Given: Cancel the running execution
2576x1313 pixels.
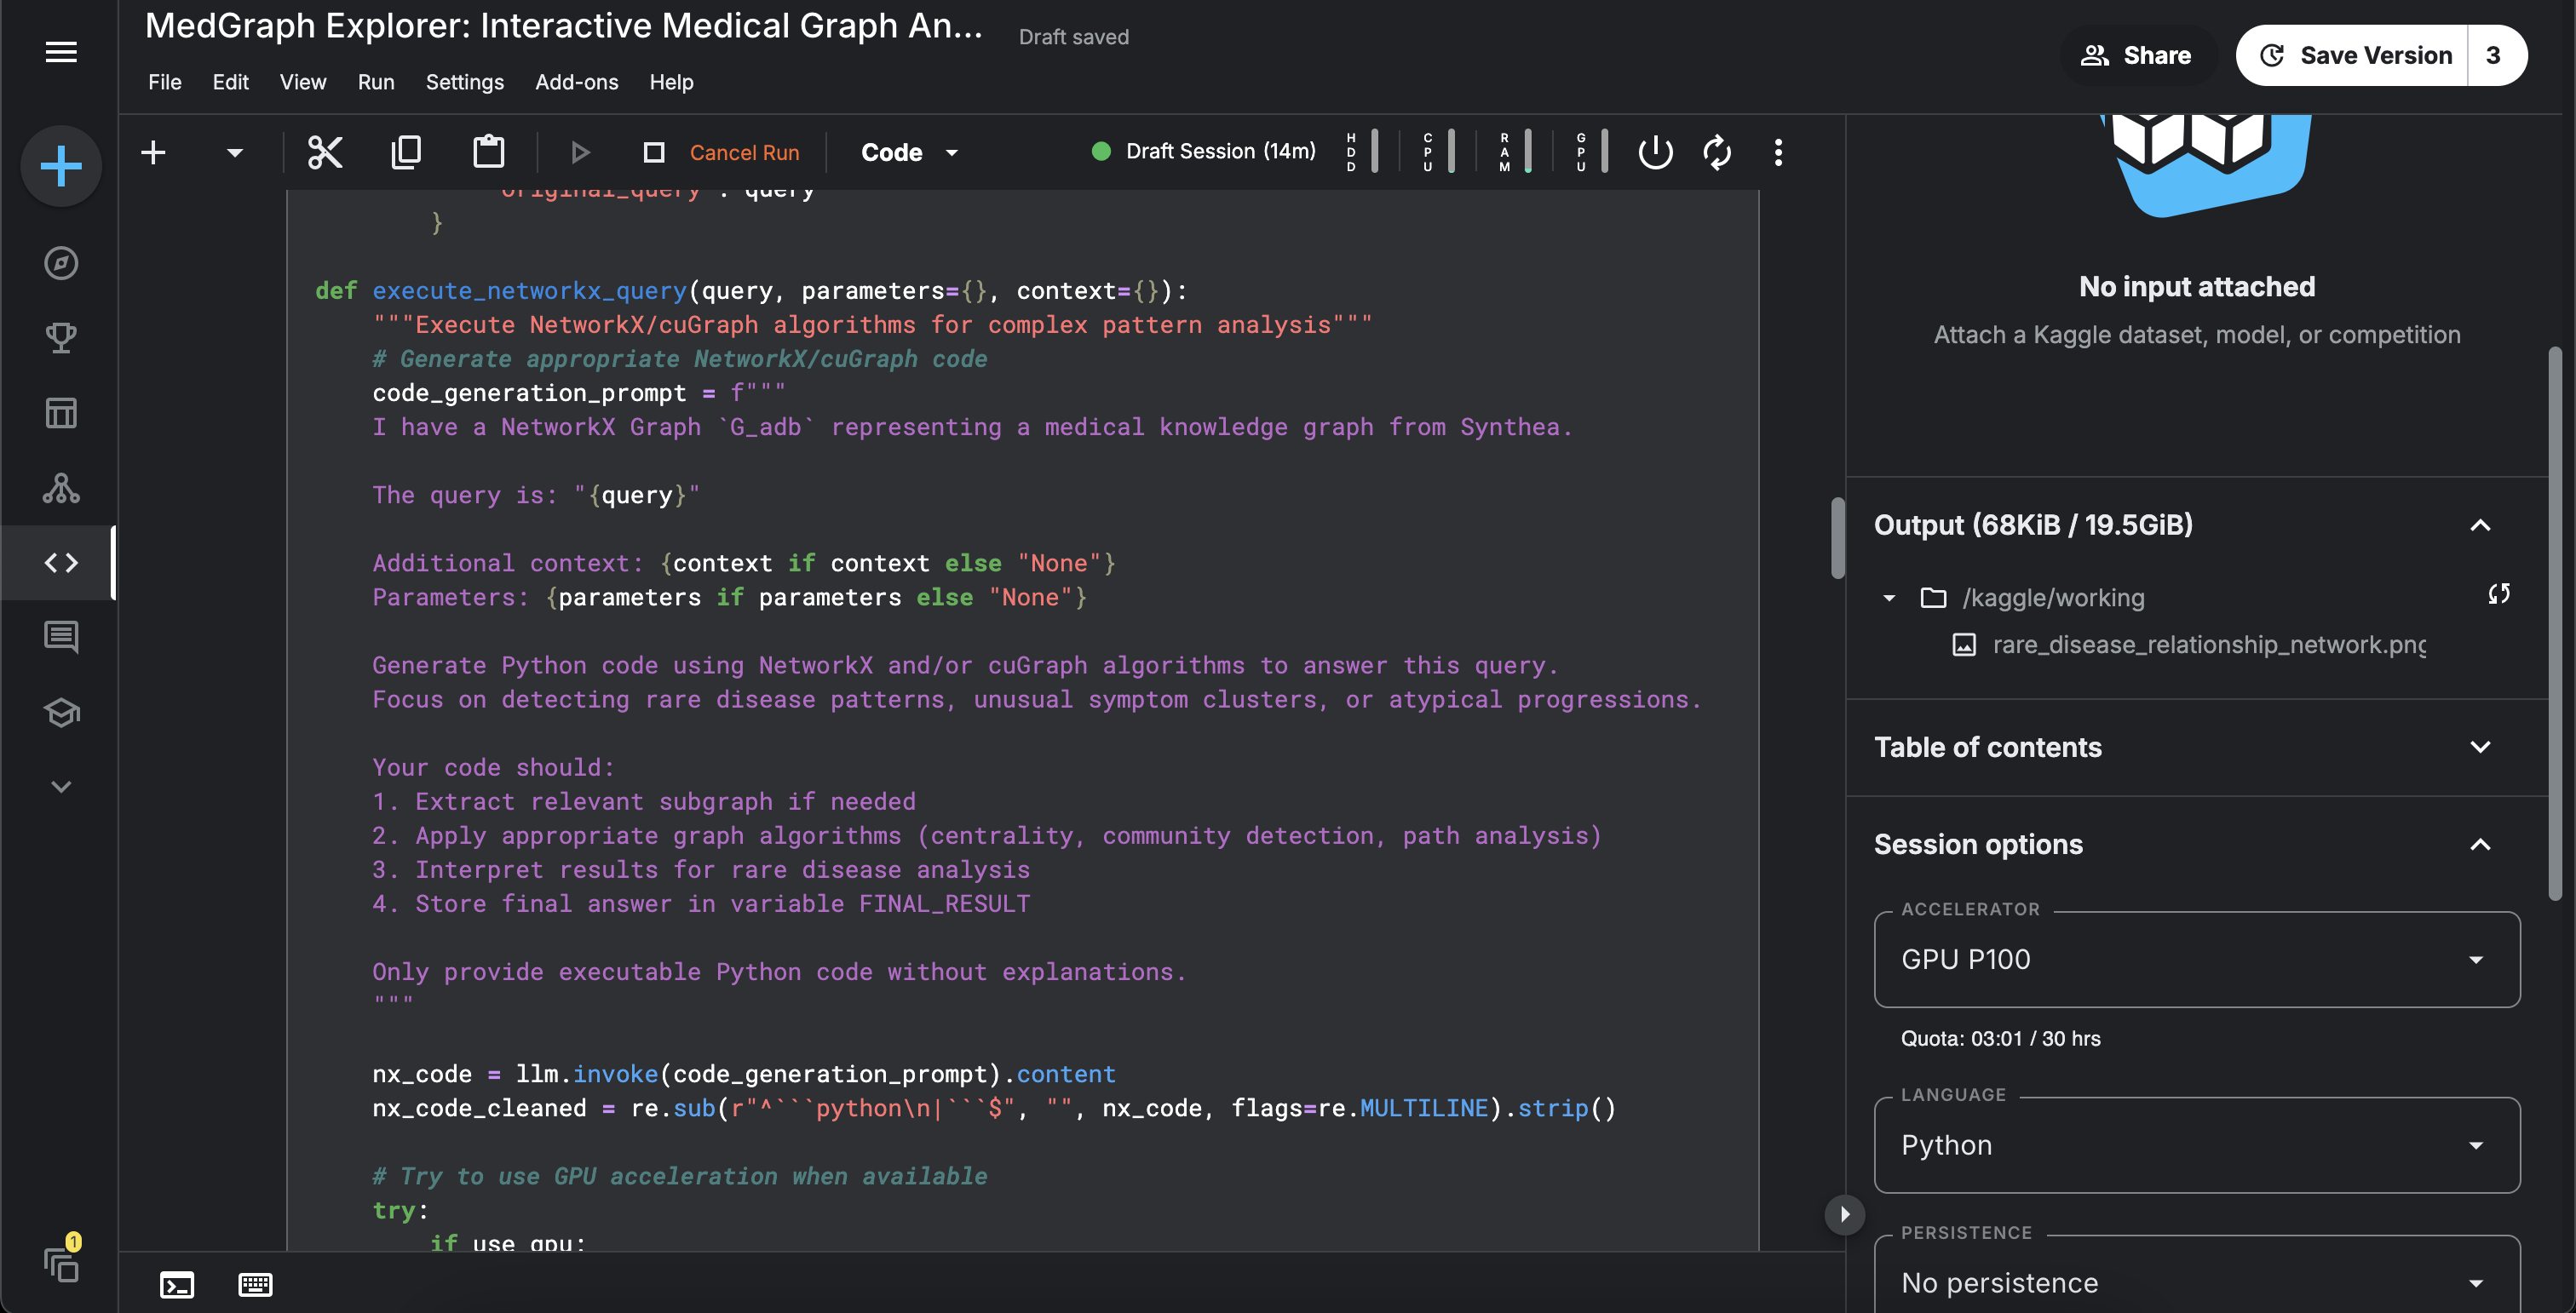Looking at the screenshot, I should [744, 152].
